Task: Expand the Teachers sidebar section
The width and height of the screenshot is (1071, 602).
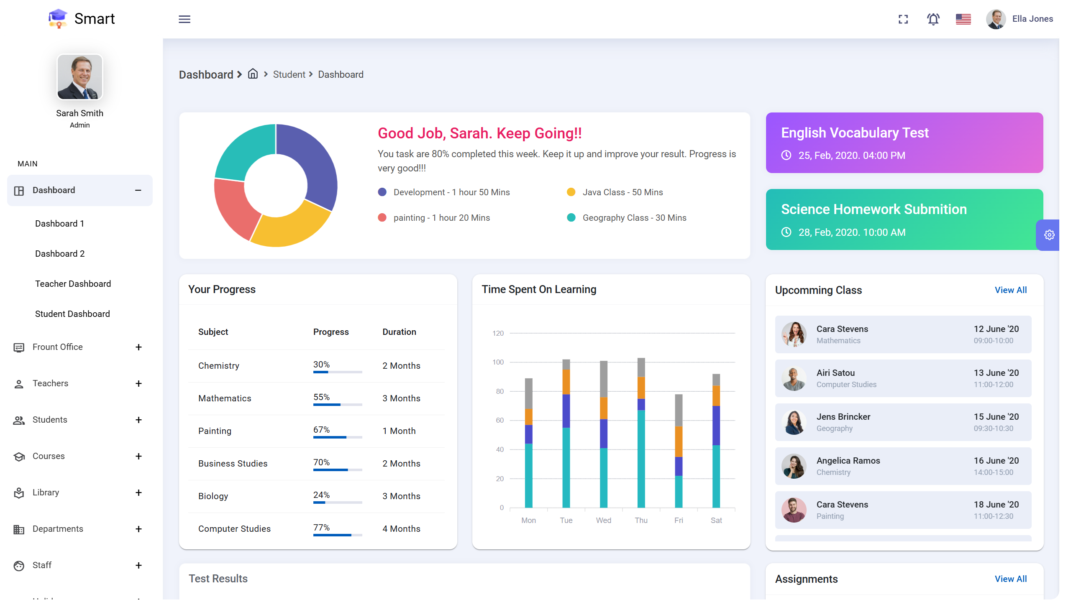Action: click(138, 383)
